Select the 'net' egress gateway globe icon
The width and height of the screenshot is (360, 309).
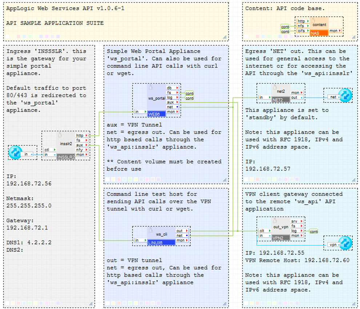click(x=344, y=95)
